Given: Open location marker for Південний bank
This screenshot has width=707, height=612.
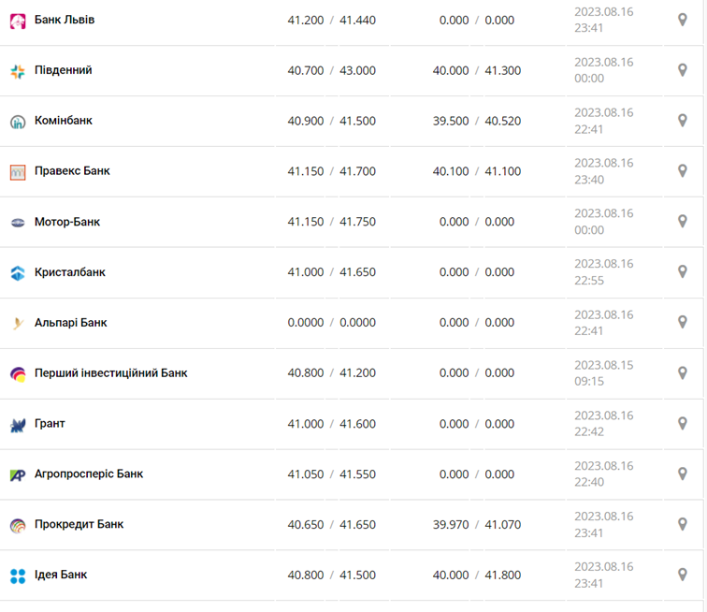Looking at the screenshot, I should click(683, 70).
